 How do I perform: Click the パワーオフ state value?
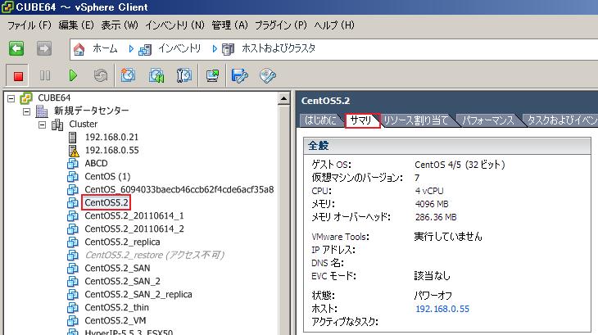click(433, 296)
